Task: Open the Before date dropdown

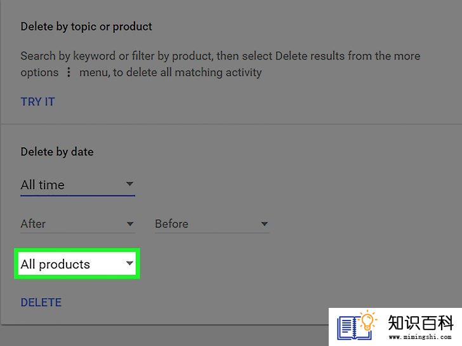Action: (x=212, y=224)
